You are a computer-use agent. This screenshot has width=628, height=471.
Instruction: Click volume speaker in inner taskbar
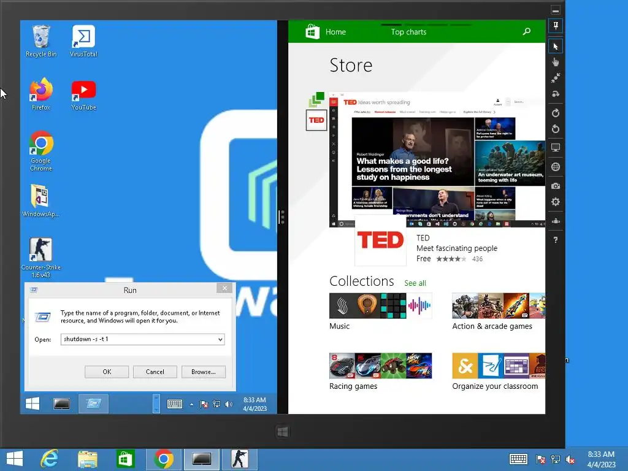229,404
